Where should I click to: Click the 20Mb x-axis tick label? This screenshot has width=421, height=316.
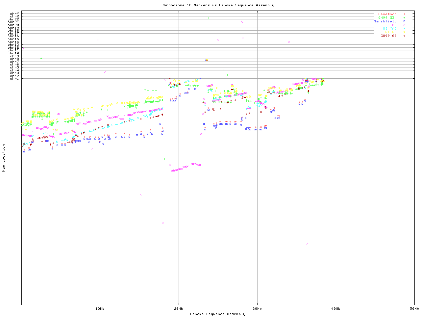coord(179,309)
